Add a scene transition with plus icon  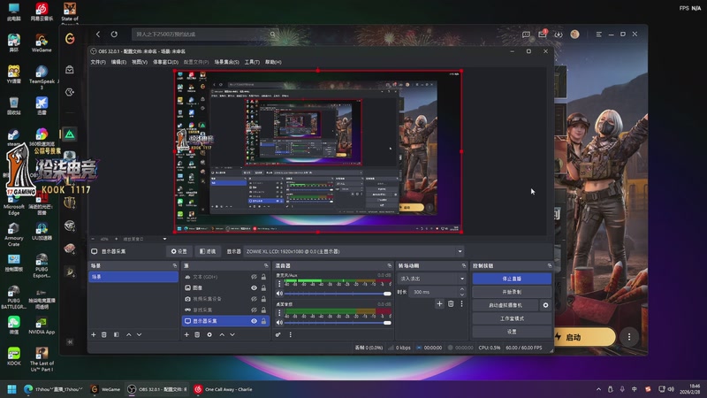point(439,303)
